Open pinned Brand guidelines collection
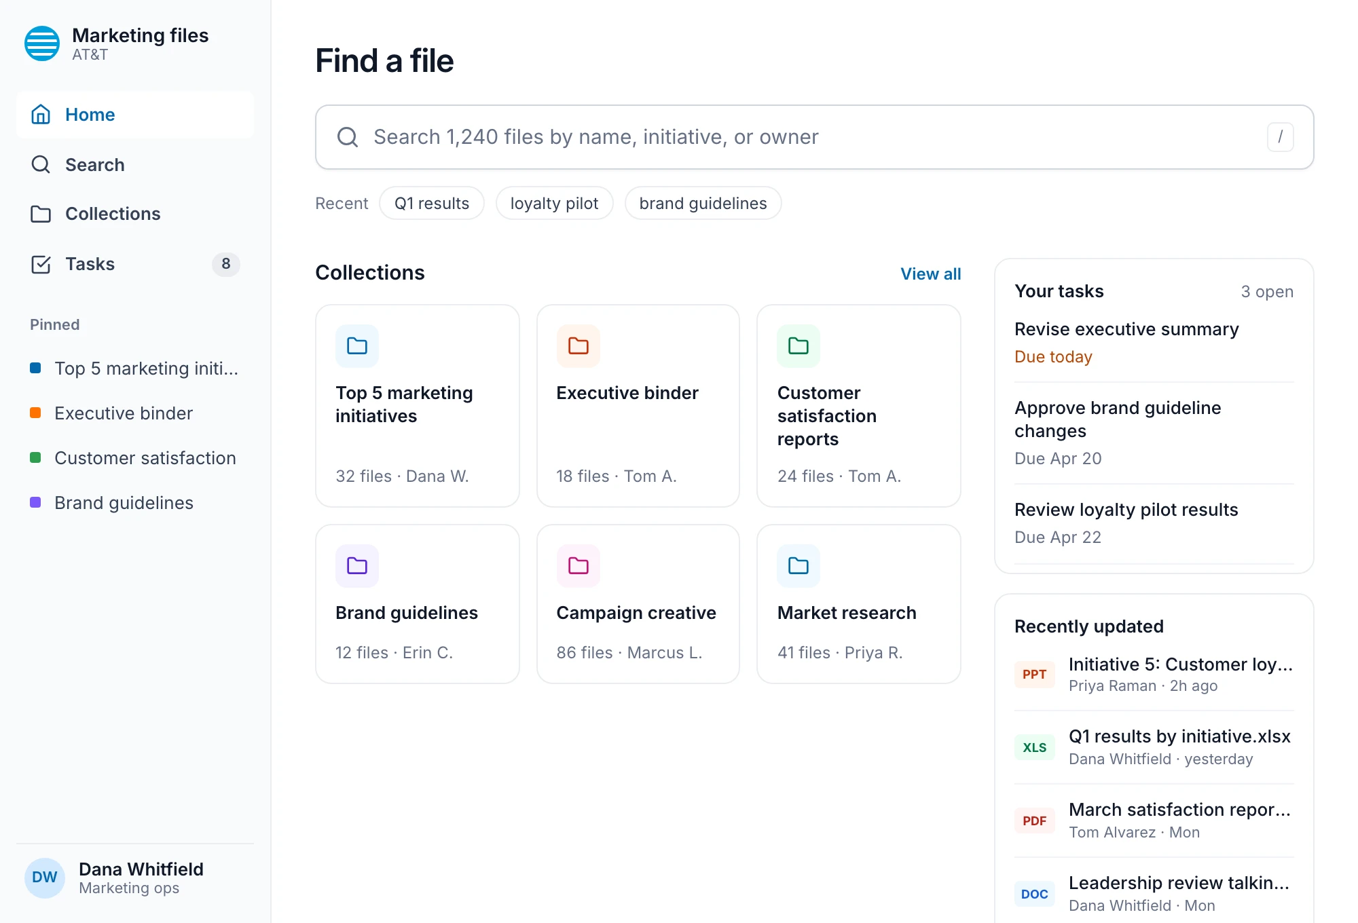The width and height of the screenshot is (1358, 923). coord(135,503)
